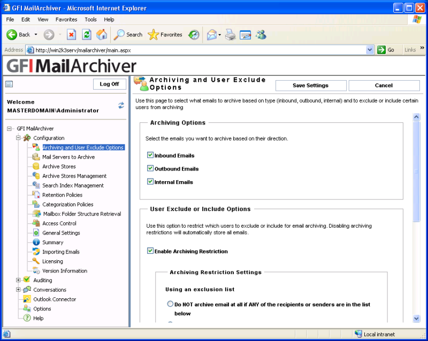Open Mailbox Folder Structure Retrieval
Screen dimensions: 428x341
click(x=82, y=214)
